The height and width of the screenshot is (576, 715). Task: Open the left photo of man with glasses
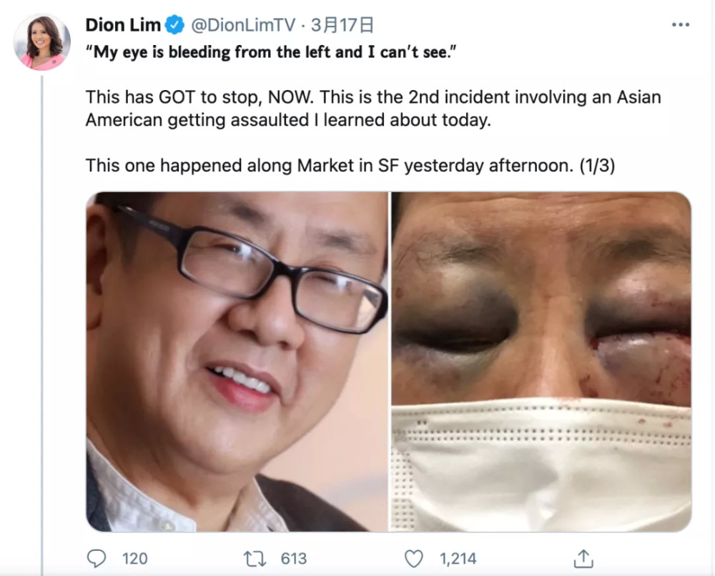click(x=237, y=362)
